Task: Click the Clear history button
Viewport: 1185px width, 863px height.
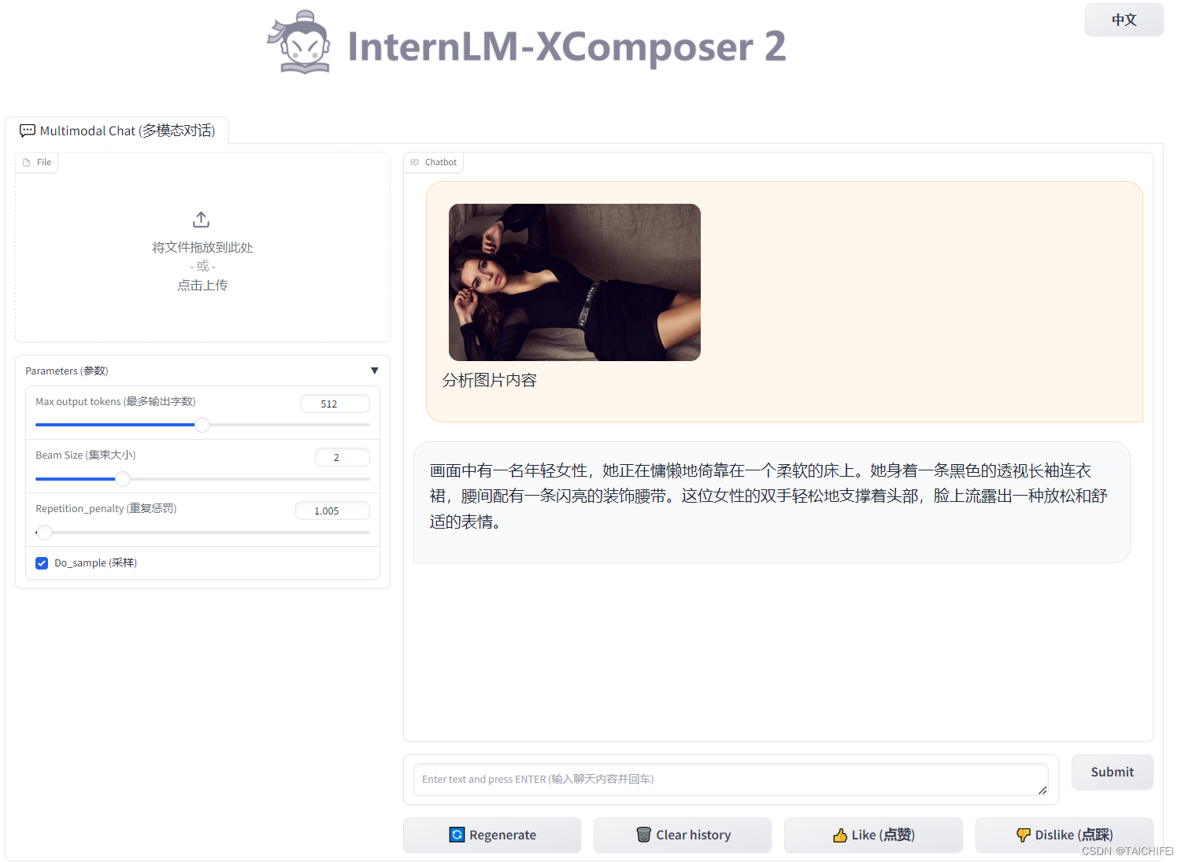Action: point(683,835)
